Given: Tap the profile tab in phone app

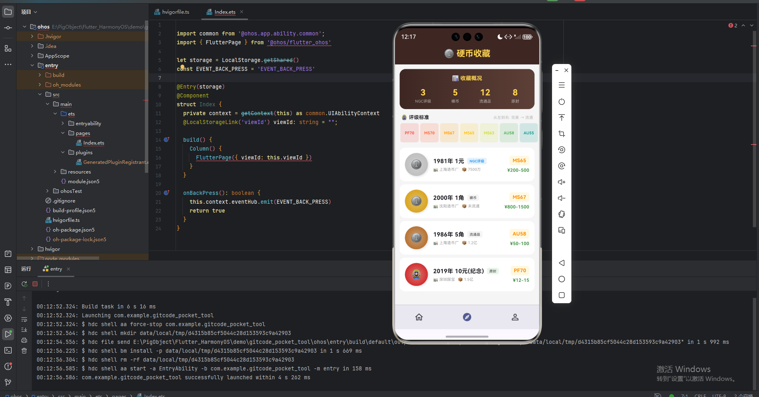Looking at the screenshot, I should (x=515, y=317).
